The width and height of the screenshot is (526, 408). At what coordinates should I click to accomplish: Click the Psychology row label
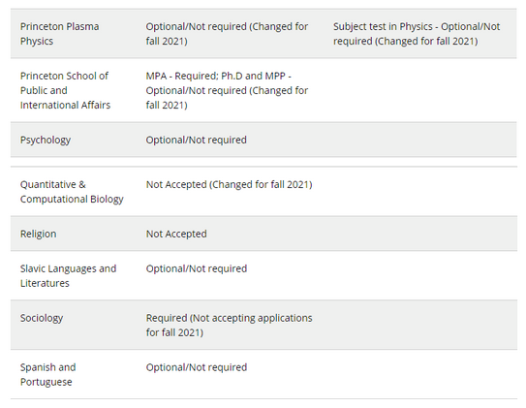click(46, 140)
